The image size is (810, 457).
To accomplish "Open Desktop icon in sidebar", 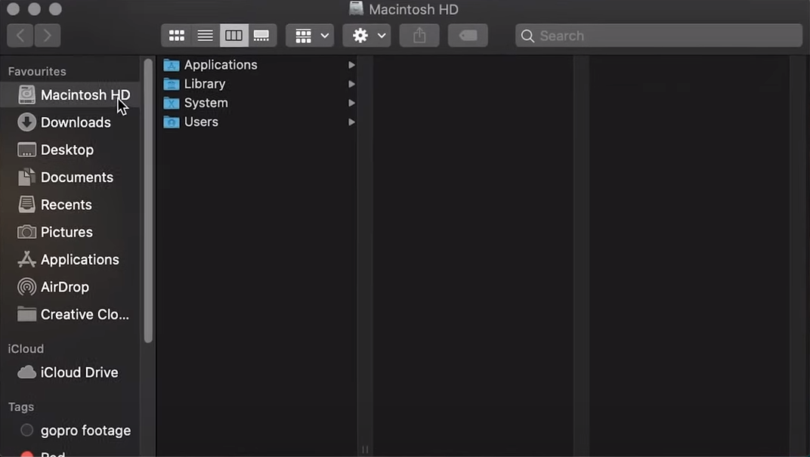I will pyautogui.click(x=26, y=150).
